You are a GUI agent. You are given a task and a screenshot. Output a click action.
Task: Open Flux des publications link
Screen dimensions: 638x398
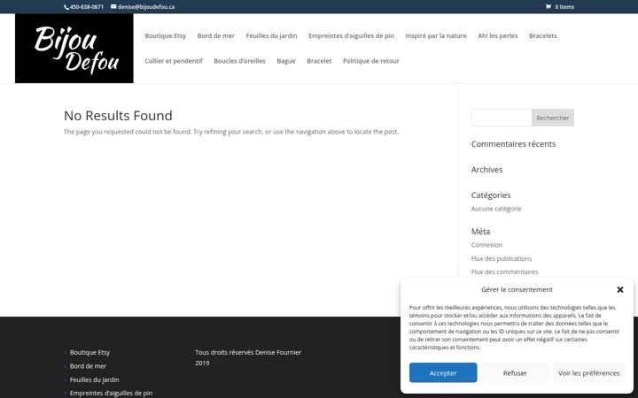pyautogui.click(x=502, y=258)
